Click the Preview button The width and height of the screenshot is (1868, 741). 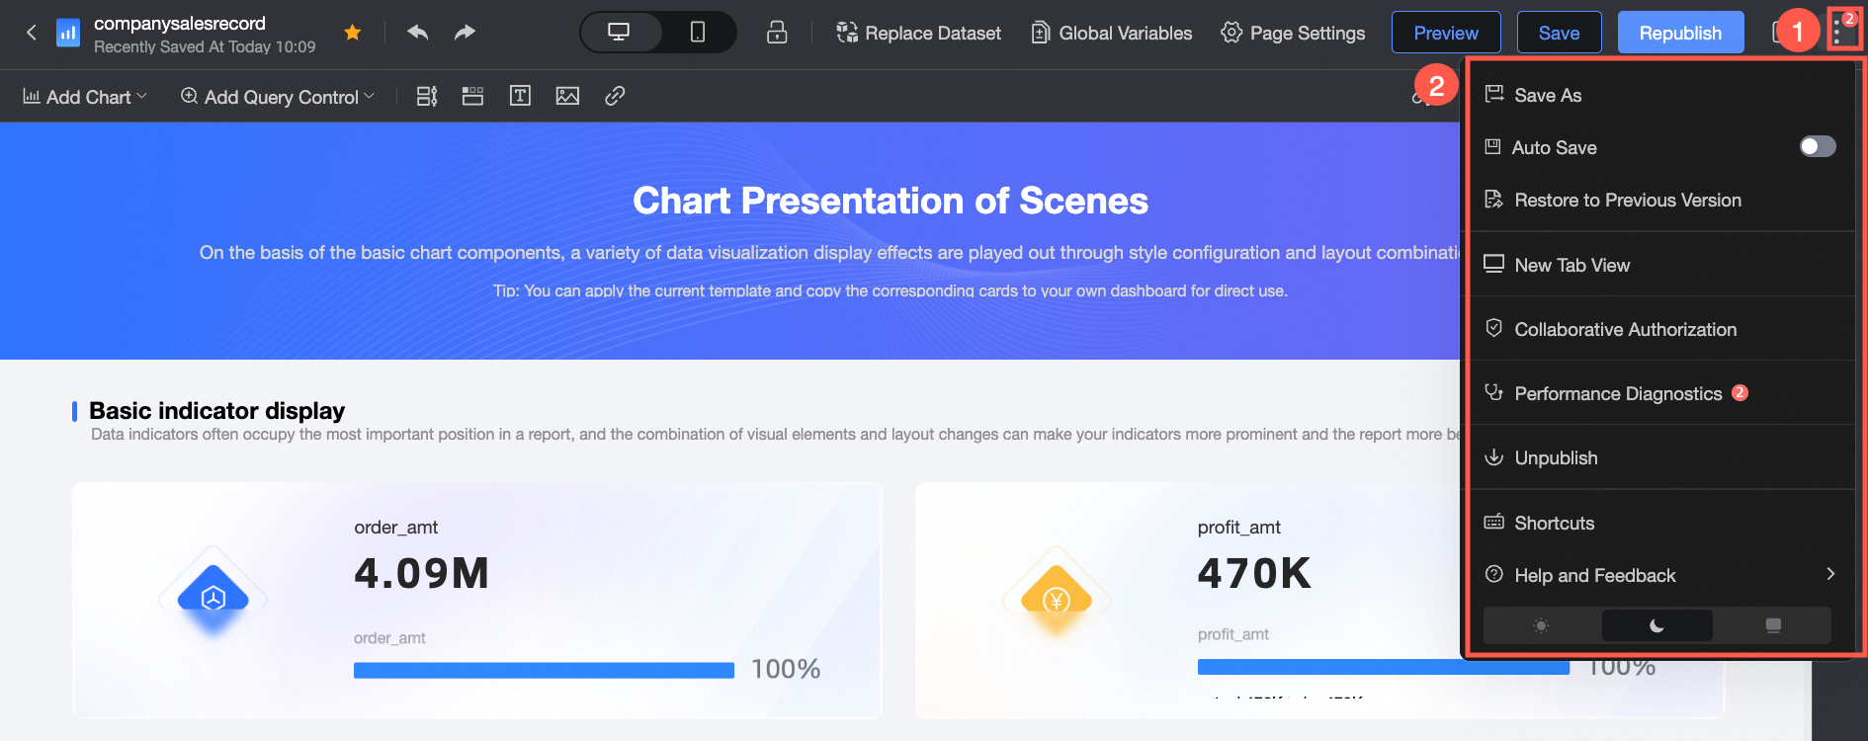[x=1446, y=33]
